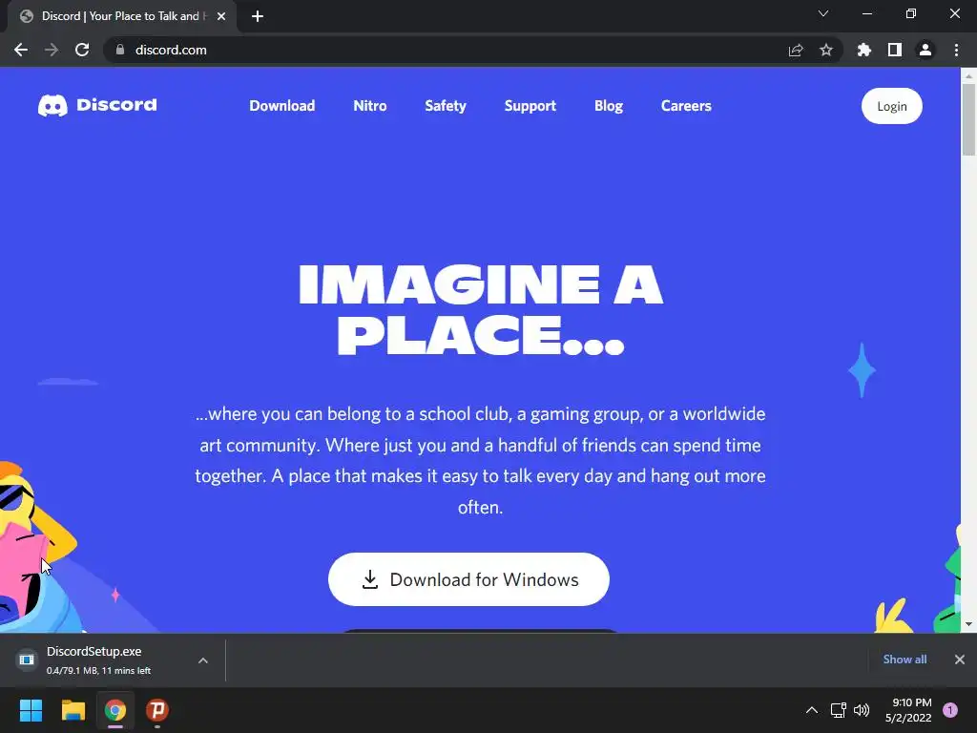Image resolution: width=977 pixels, height=733 pixels.
Task: Open network status tray icon
Action: (839, 710)
